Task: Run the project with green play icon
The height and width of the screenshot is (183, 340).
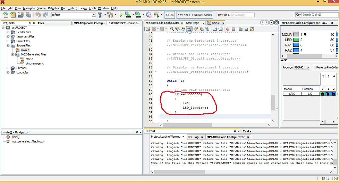Action: (121, 15)
